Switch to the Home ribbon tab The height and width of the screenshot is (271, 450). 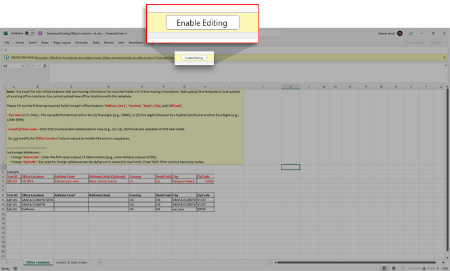[x=20, y=43]
